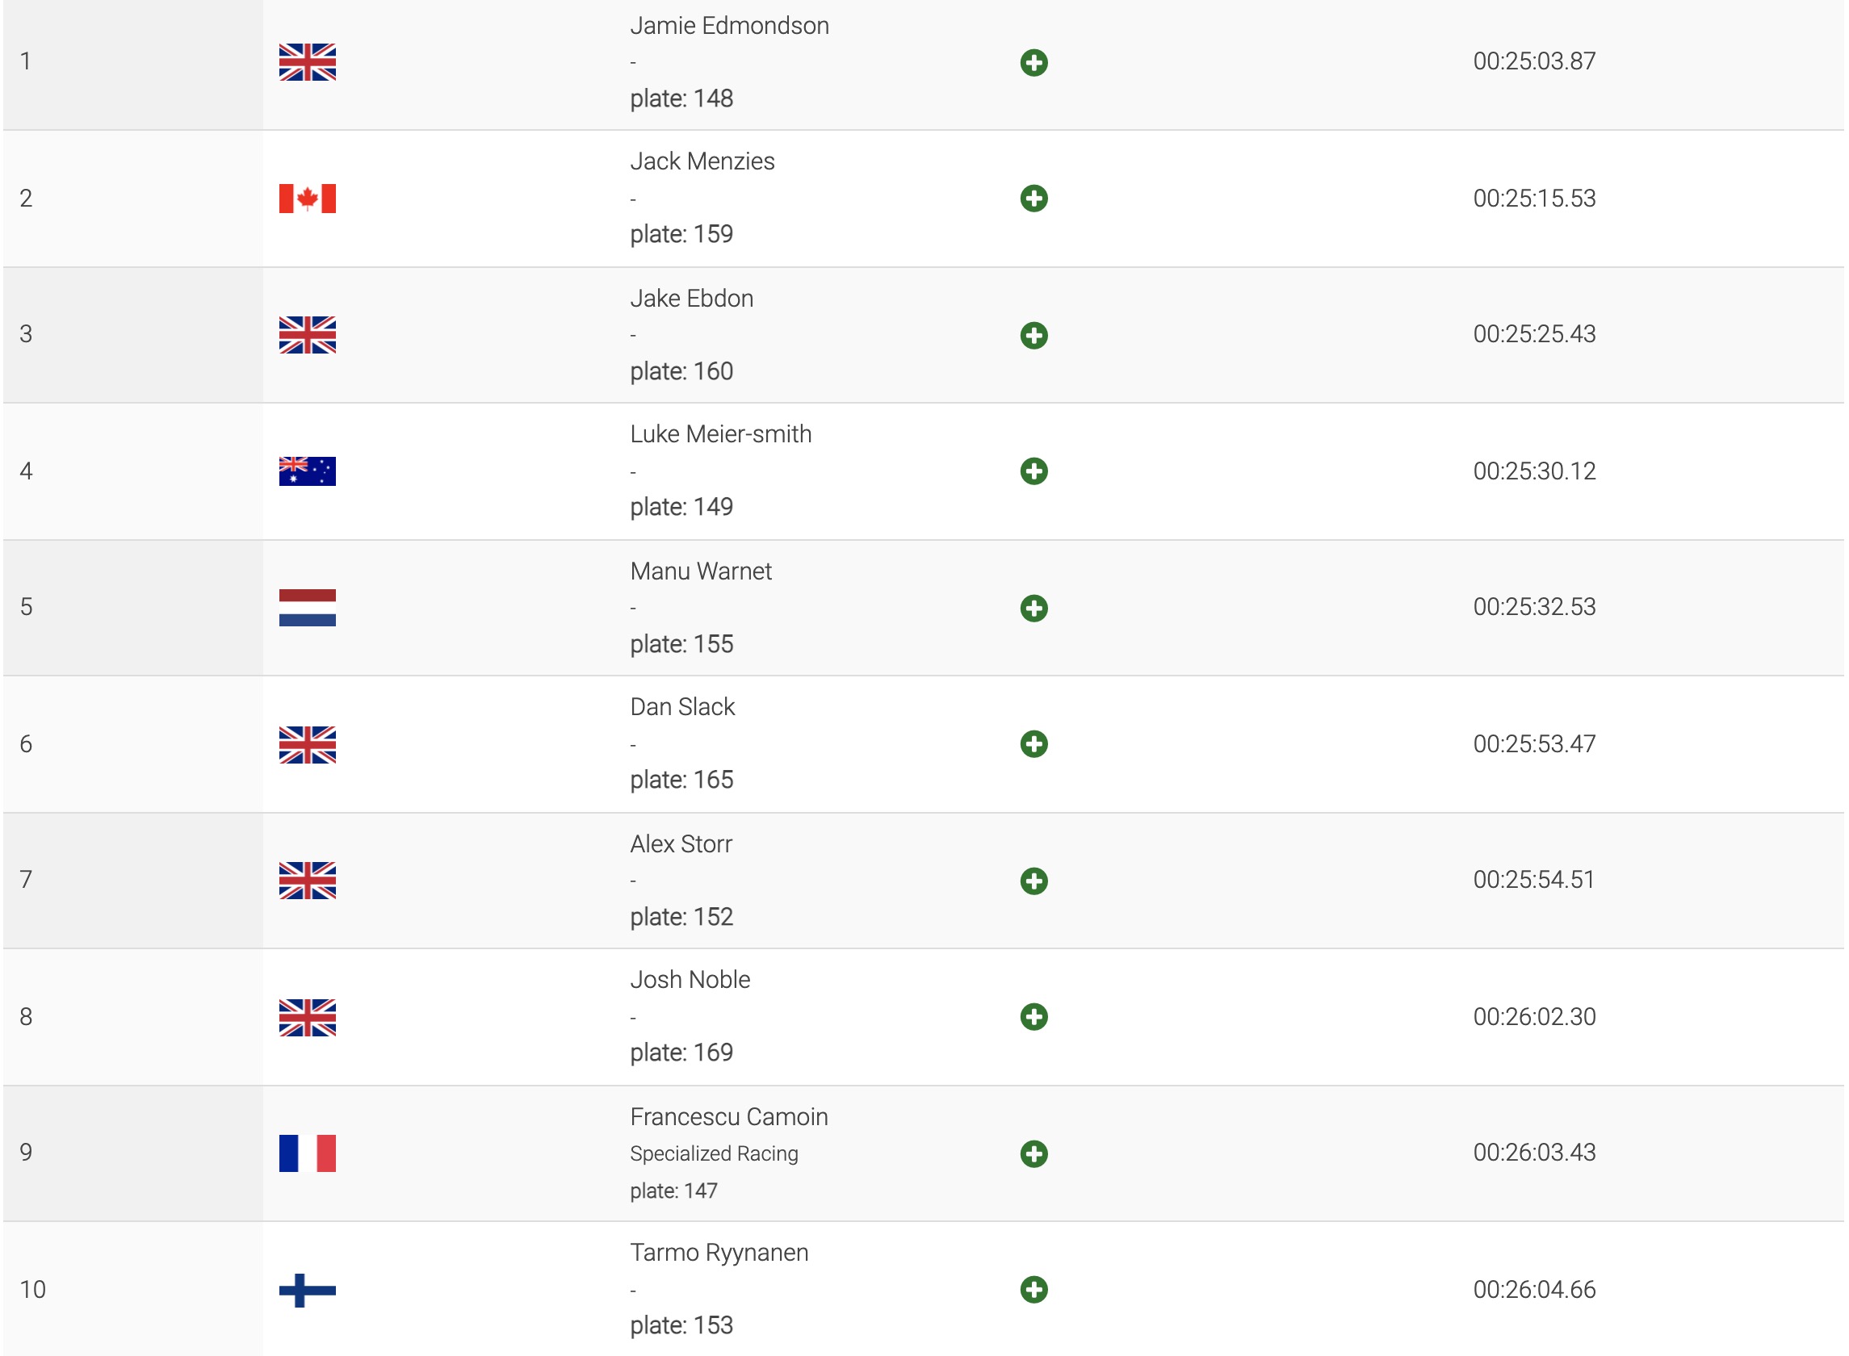
Task: Show more details for Jake Ebdon
Action: pyautogui.click(x=1034, y=335)
